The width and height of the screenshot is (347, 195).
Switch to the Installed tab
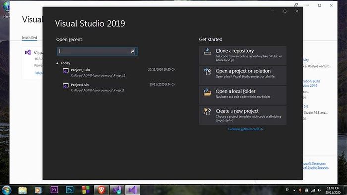[29, 38]
